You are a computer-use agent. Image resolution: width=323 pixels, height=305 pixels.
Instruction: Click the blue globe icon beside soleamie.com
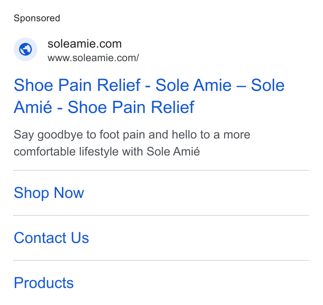pos(25,49)
